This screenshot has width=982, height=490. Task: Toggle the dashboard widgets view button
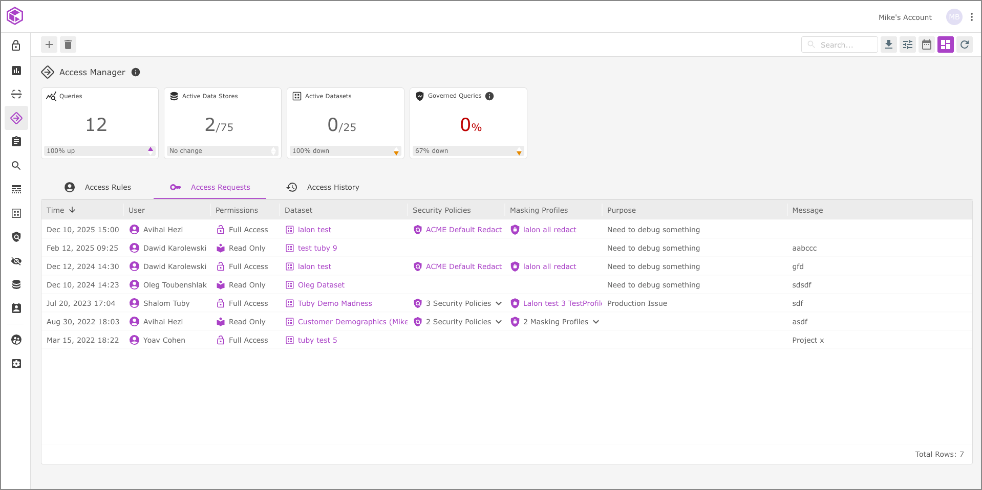pyautogui.click(x=946, y=44)
